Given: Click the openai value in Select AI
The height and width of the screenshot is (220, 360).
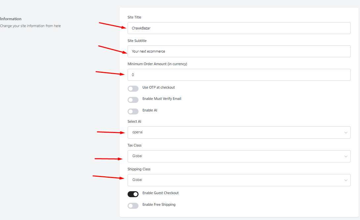Looking at the screenshot, I should [137, 132].
